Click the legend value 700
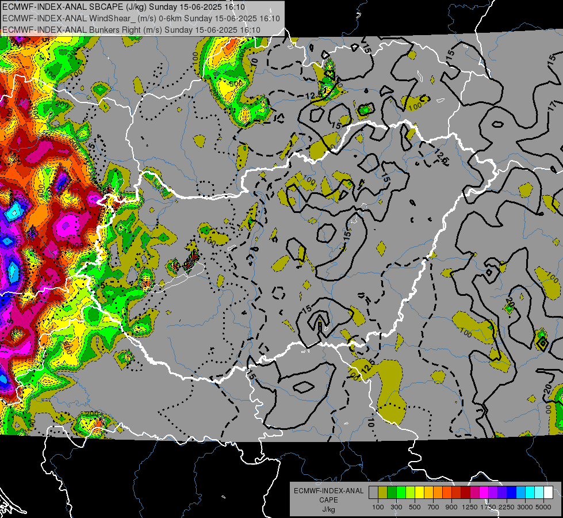This screenshot has height=518, width=563. pyautogui.click(x=434, y=508)
